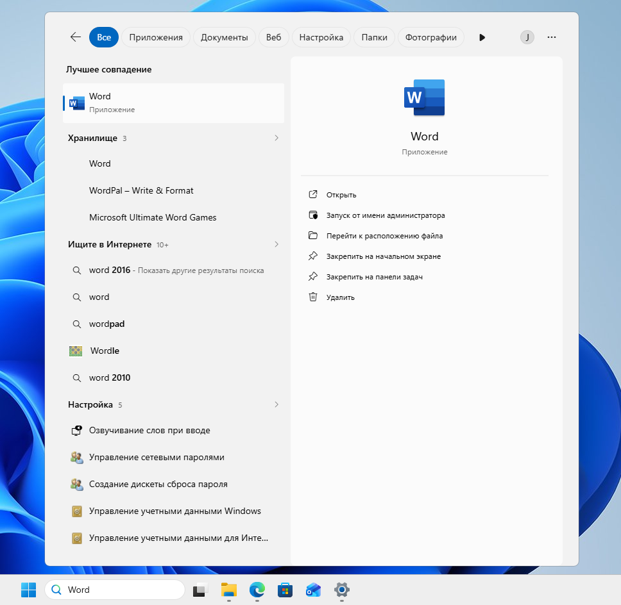Switch to the Приложения filter tab
This screenshot has height=605, width=621.
156,37
